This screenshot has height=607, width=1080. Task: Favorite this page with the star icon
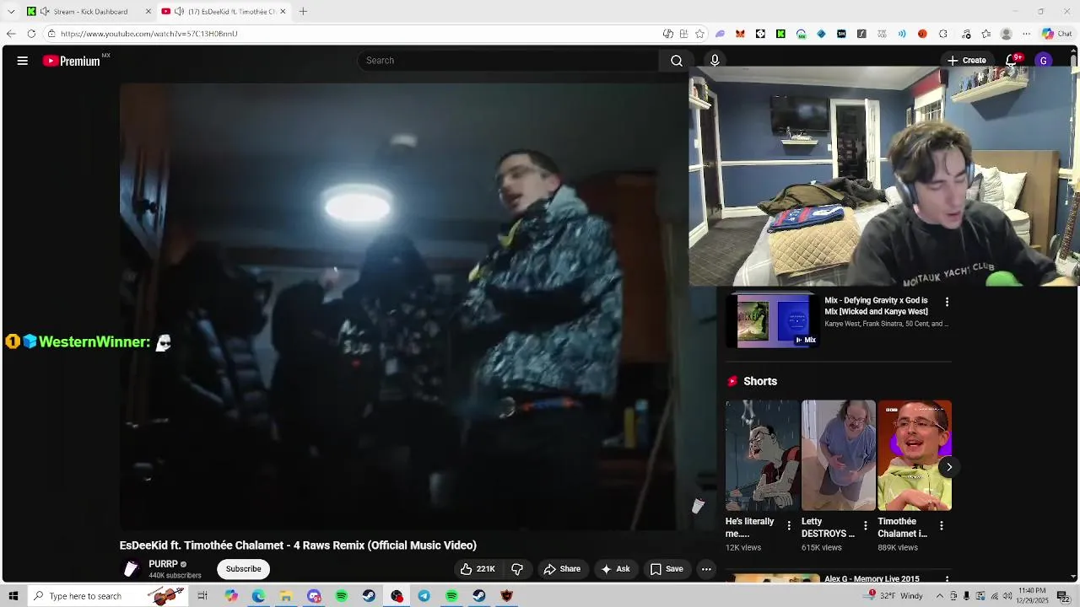tap(699, 34)
